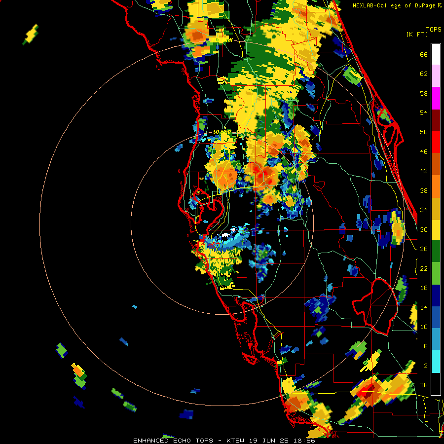
Task: Select the sky blue legend swatch
Action: click(x=436, y=339)
